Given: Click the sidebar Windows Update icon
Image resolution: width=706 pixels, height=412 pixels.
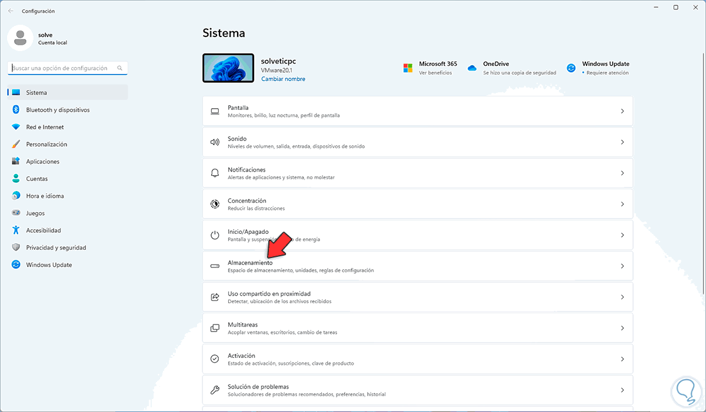Looking at the screenshot, I should coord(16,265).
